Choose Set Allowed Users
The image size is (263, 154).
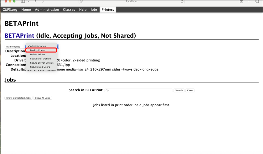click(40, 67)
